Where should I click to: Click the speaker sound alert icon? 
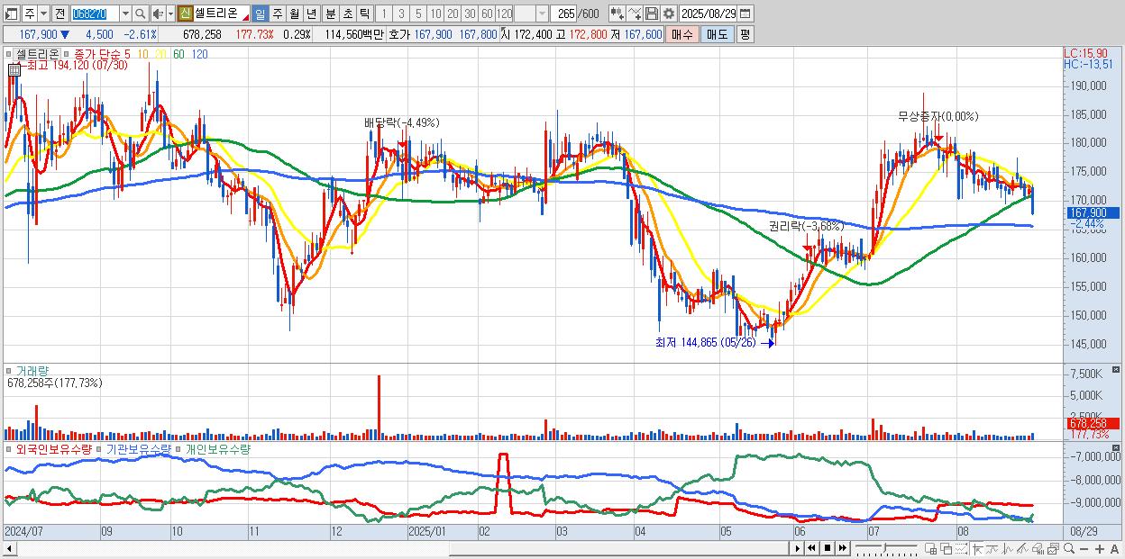point(157,14)
